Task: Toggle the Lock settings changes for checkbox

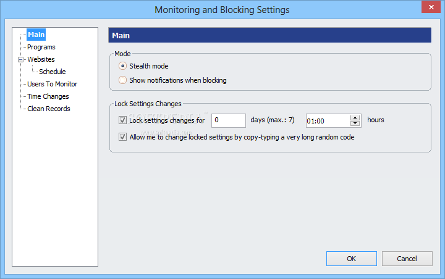Action: tap(122, 120)
